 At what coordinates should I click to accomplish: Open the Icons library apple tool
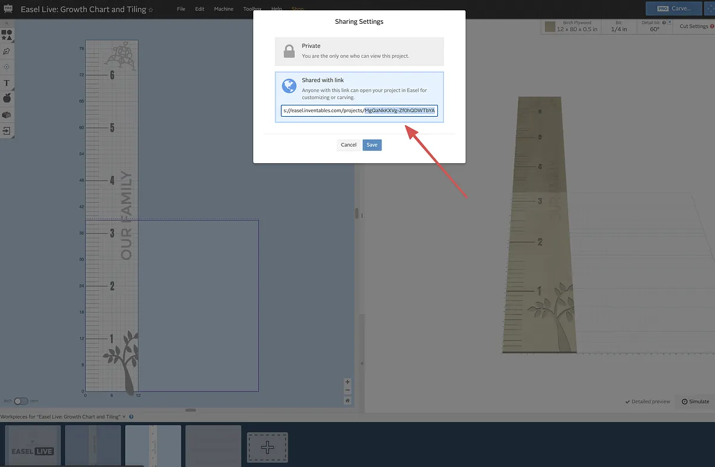point(7,98)
